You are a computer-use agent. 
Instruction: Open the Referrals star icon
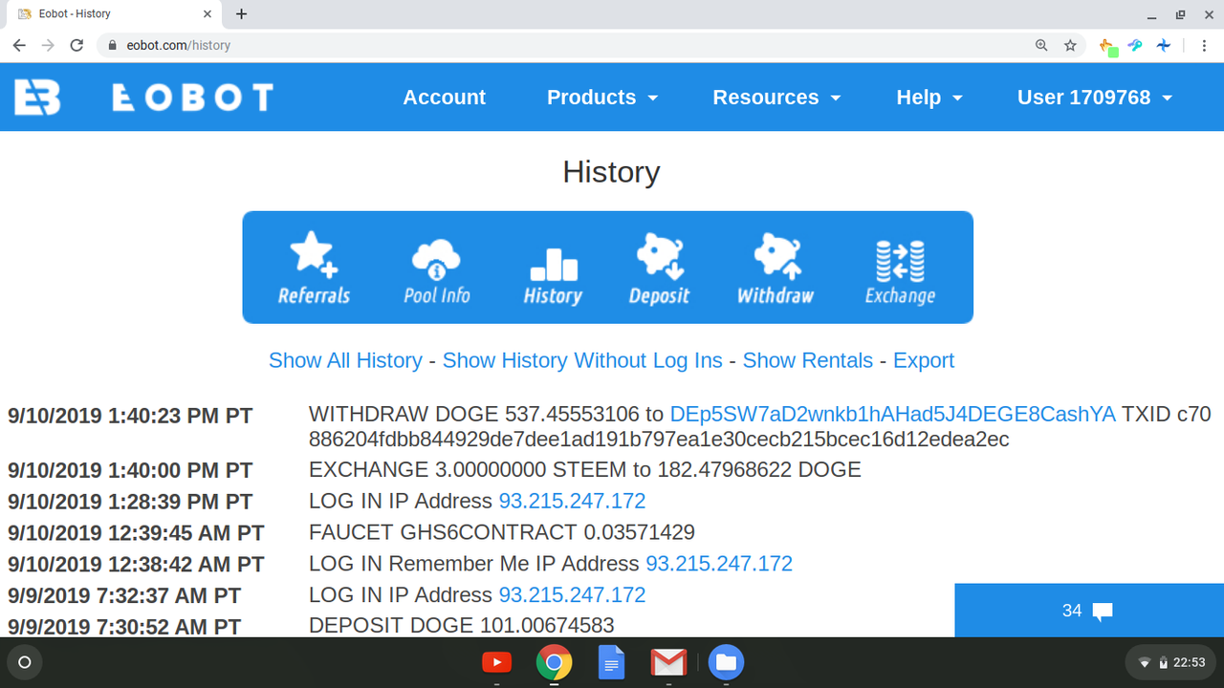314,268
